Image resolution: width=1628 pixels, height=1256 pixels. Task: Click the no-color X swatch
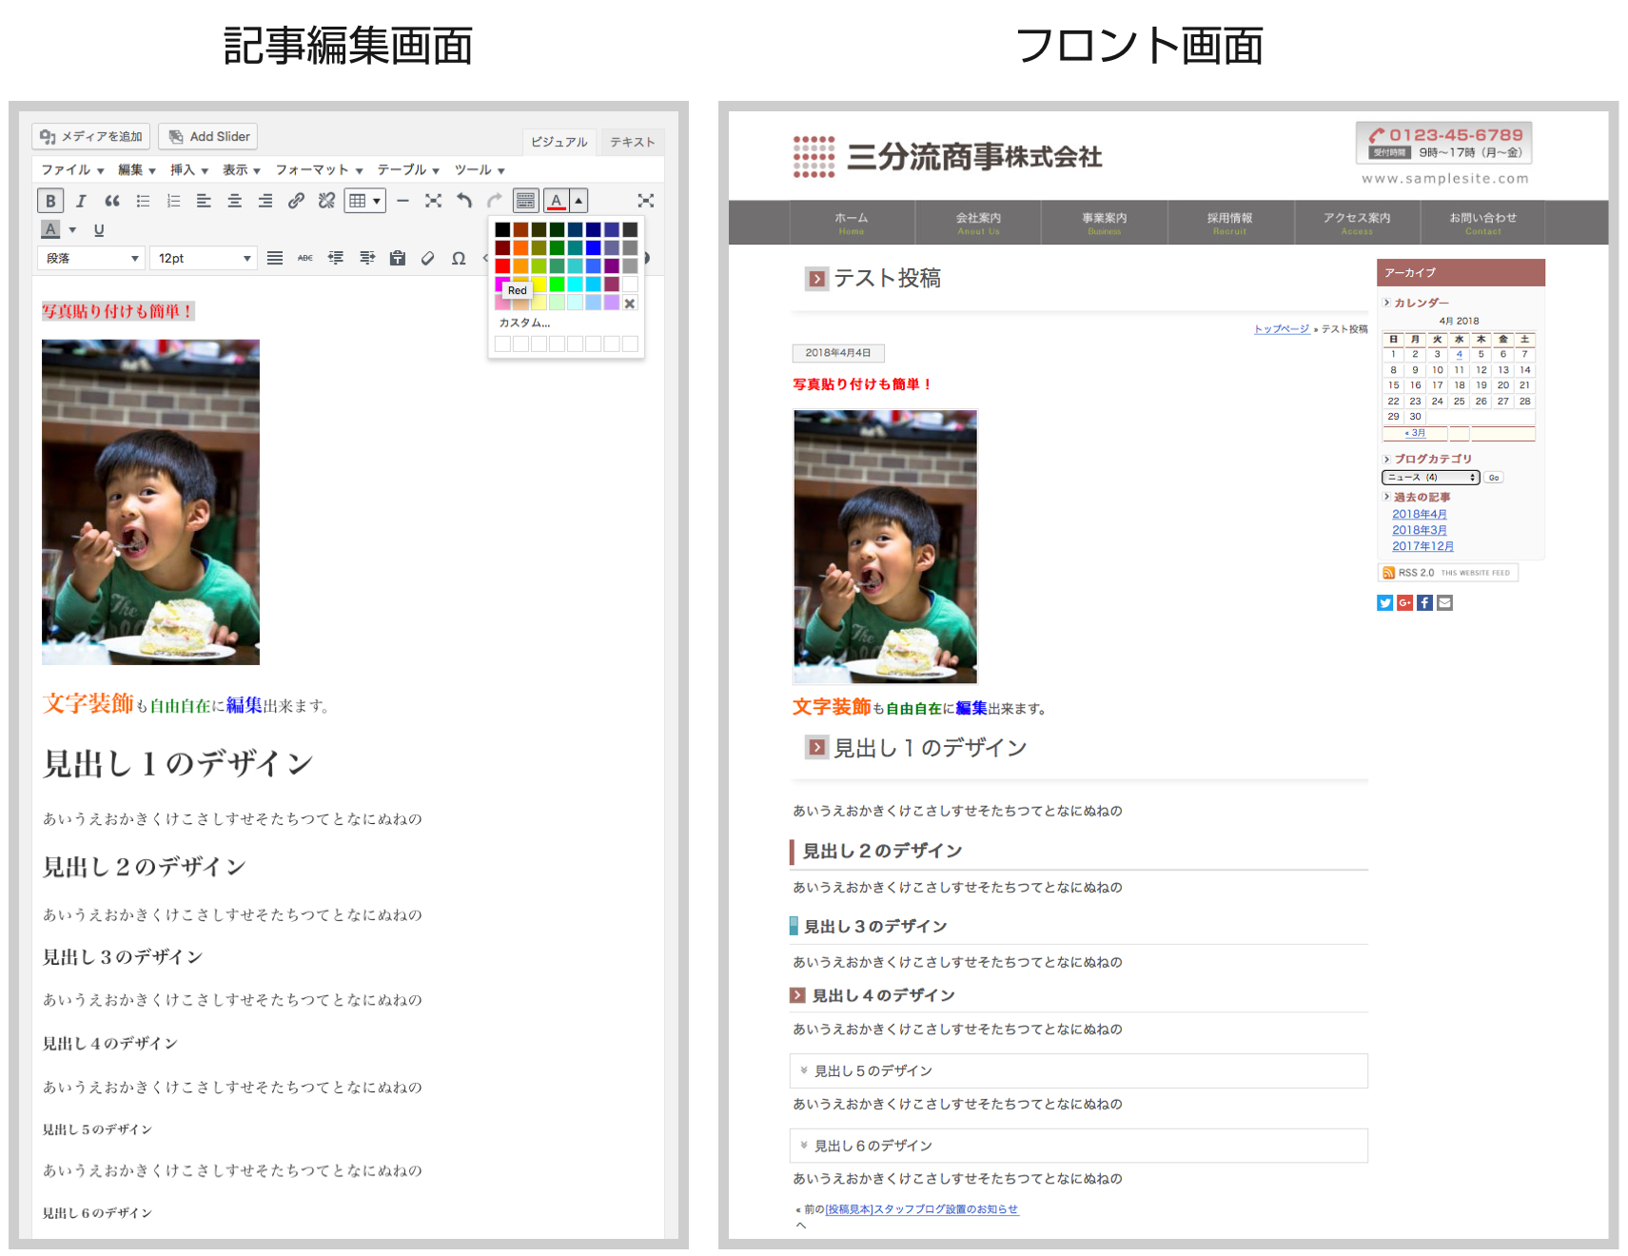(x=630, y=304)
